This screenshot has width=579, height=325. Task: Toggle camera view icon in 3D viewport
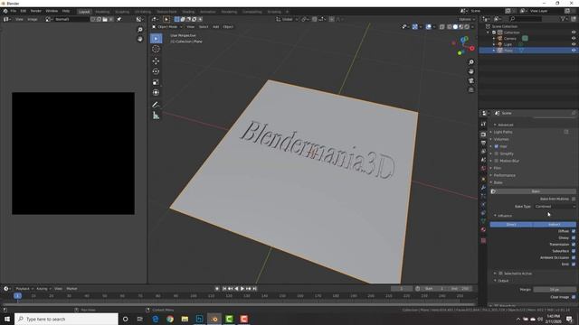click(x=471, y=80)
